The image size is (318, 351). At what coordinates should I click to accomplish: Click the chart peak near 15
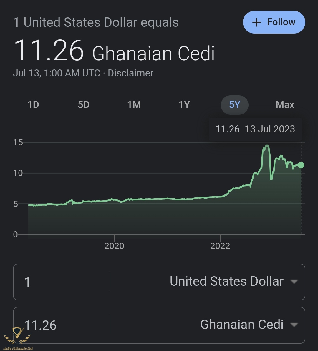pos(267,146)
